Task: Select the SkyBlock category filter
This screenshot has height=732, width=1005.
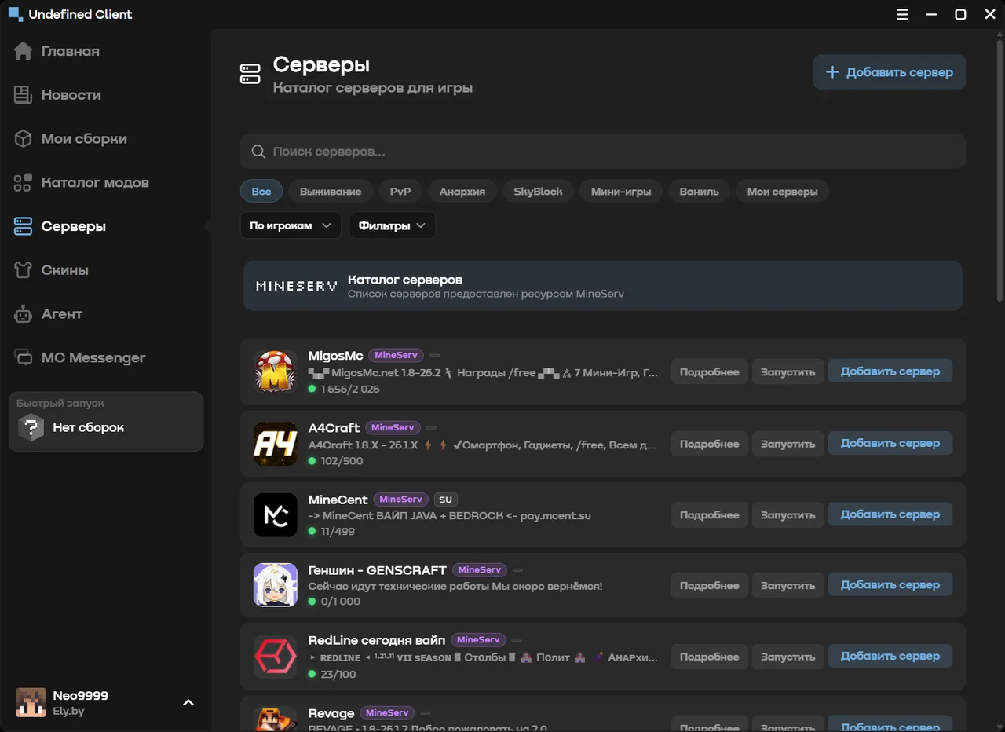Action: coord(538,192)
